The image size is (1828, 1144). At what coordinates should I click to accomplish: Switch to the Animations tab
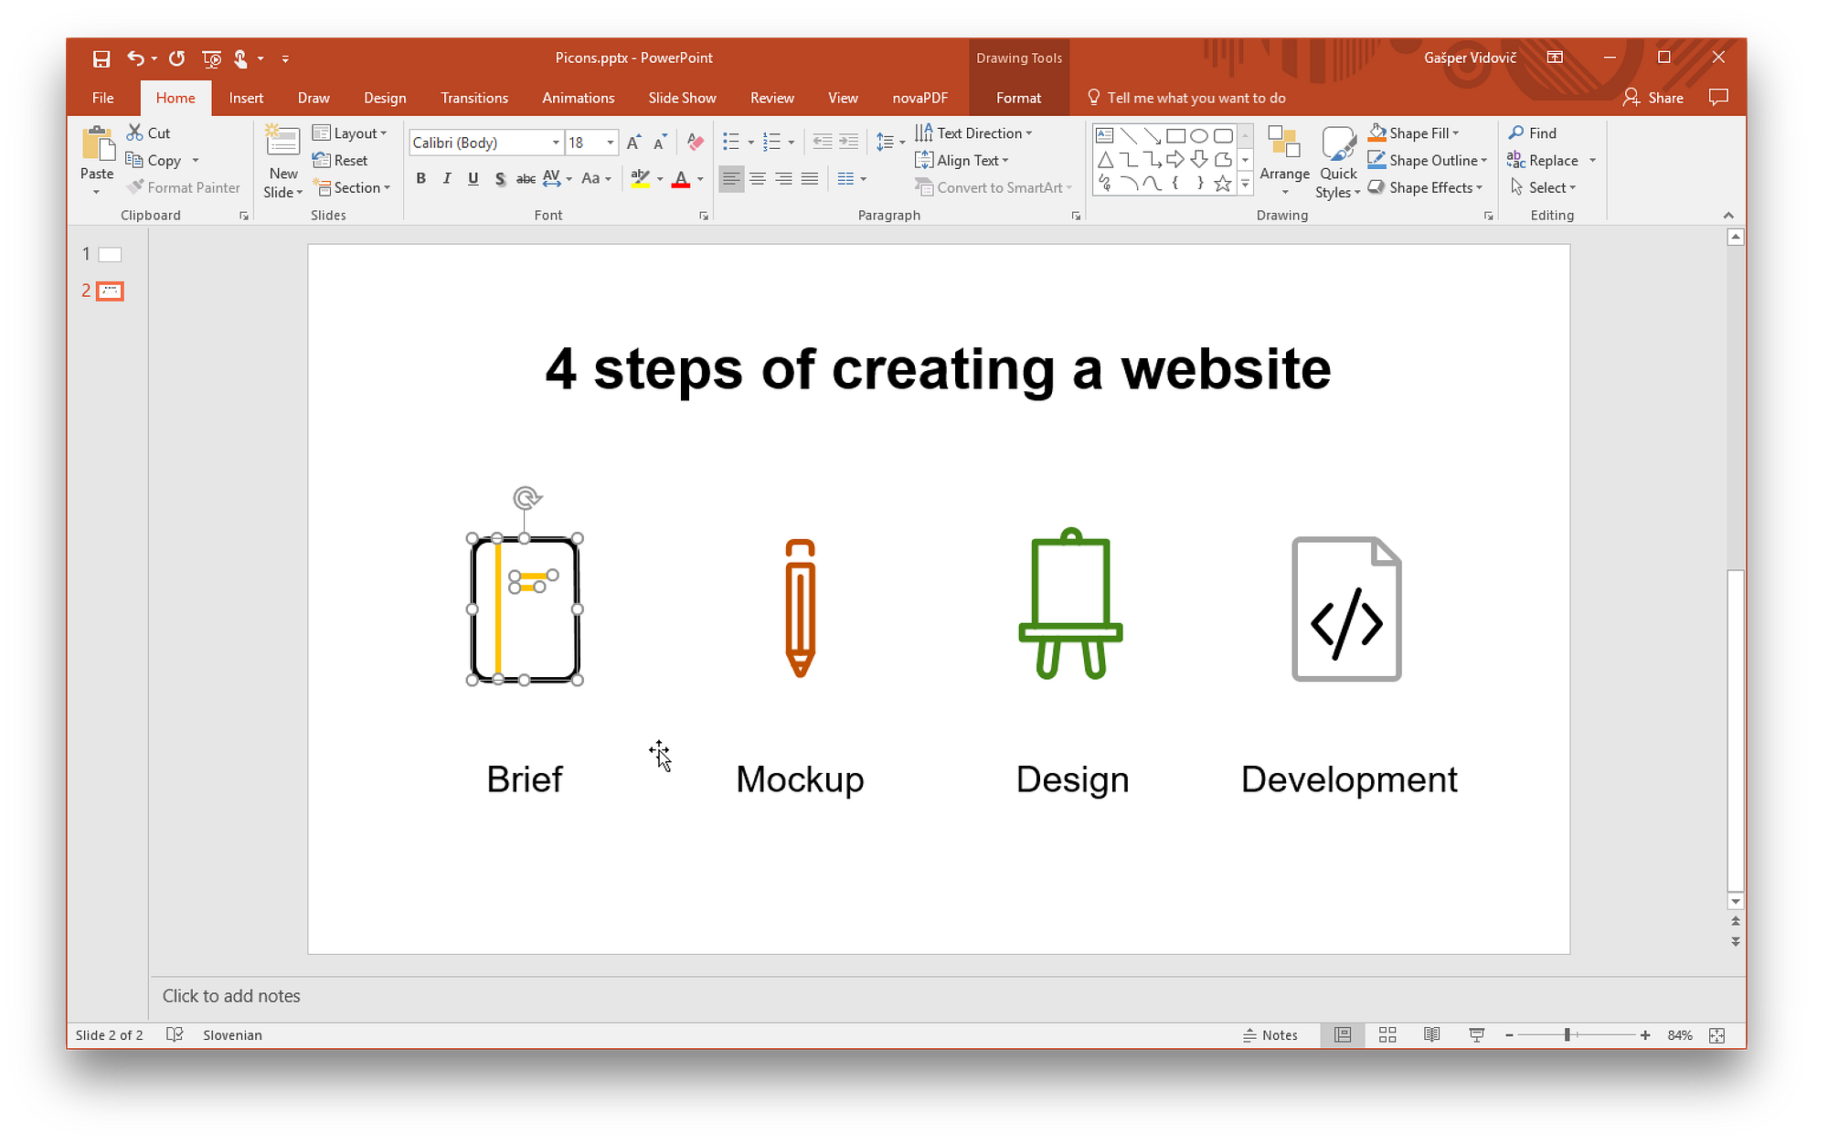coord(579,98)
